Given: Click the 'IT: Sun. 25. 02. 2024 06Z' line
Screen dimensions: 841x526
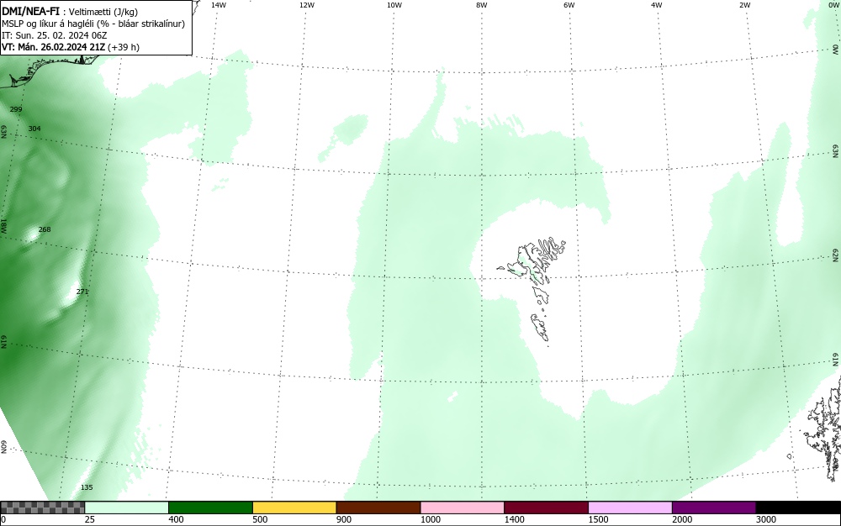Looking at the screenshot, I should click(x=54, y=35).
